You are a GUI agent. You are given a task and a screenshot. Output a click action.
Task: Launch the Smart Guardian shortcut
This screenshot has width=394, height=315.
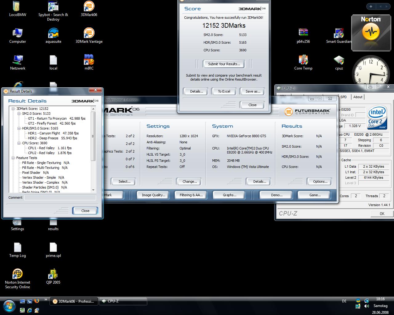tap(339, 36)
